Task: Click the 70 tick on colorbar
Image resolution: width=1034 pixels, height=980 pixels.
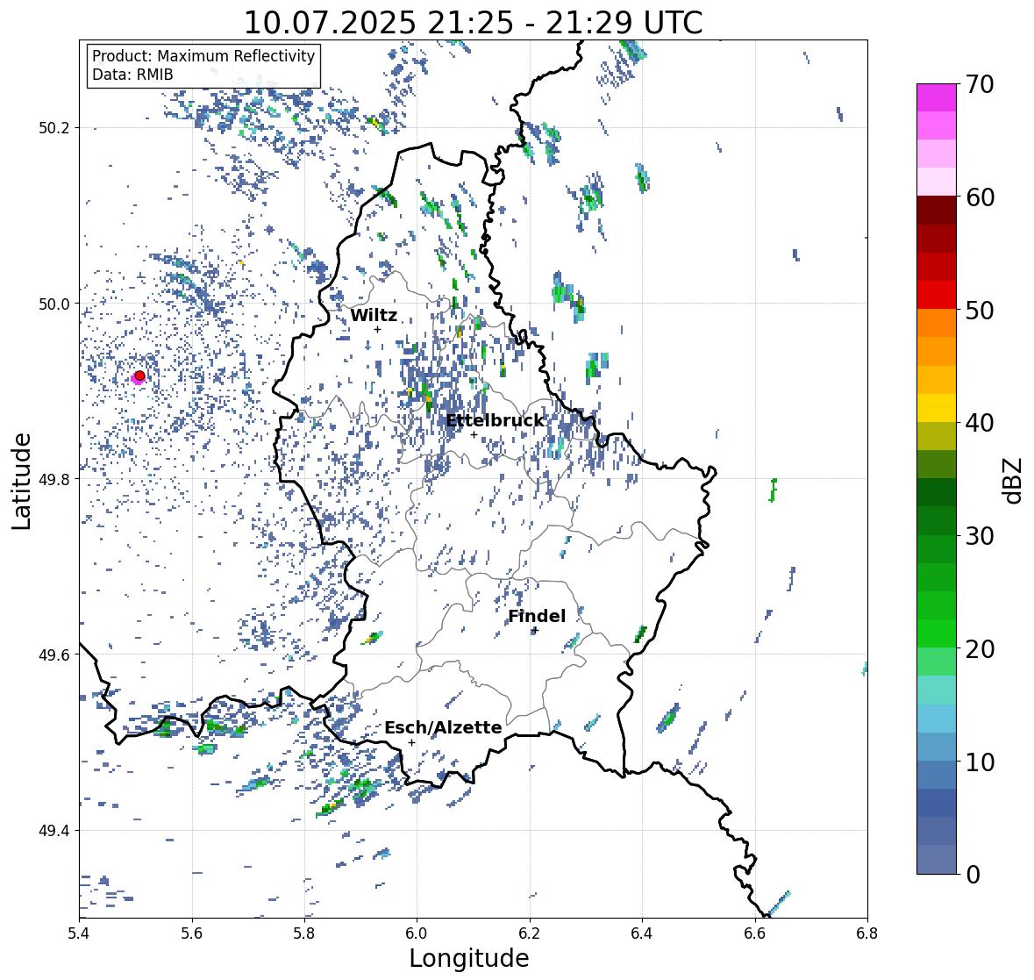Action: coord(980,84)
